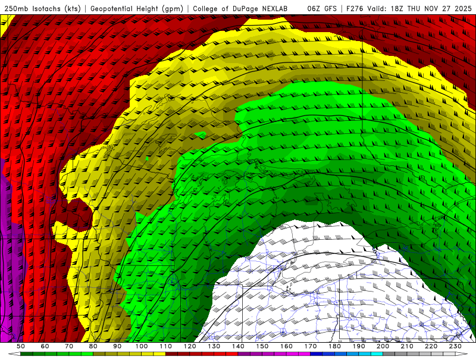Image resolution: width=476 pixels, height=357 pixels.
Task: Click the '130' colorbar scale label
Action: click(x=214, y=346)
